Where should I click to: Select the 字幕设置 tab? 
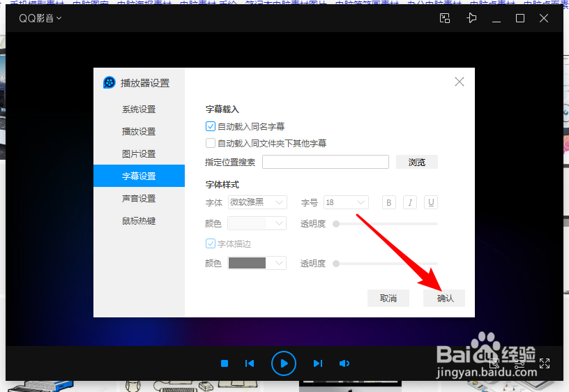point(139,176)
